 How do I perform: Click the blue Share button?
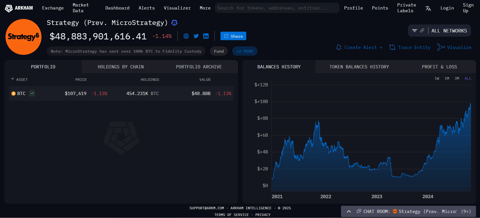(x=233, y=36)
